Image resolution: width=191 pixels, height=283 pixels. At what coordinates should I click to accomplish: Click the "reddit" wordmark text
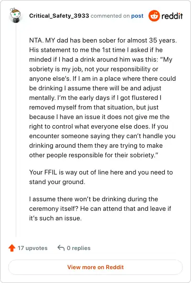172,16
